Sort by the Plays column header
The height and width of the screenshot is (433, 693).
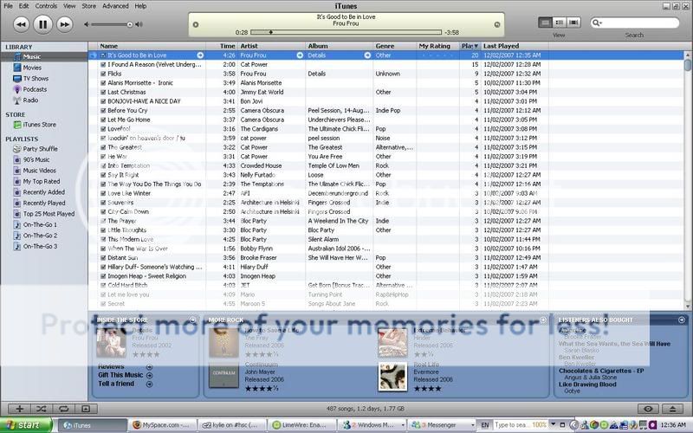tap(470, 46)
